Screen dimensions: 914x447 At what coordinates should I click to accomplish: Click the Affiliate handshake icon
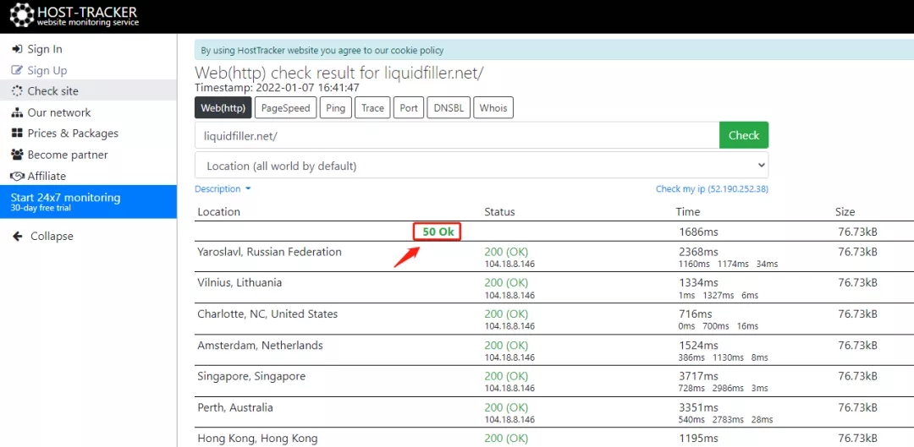tap(17, 176)
